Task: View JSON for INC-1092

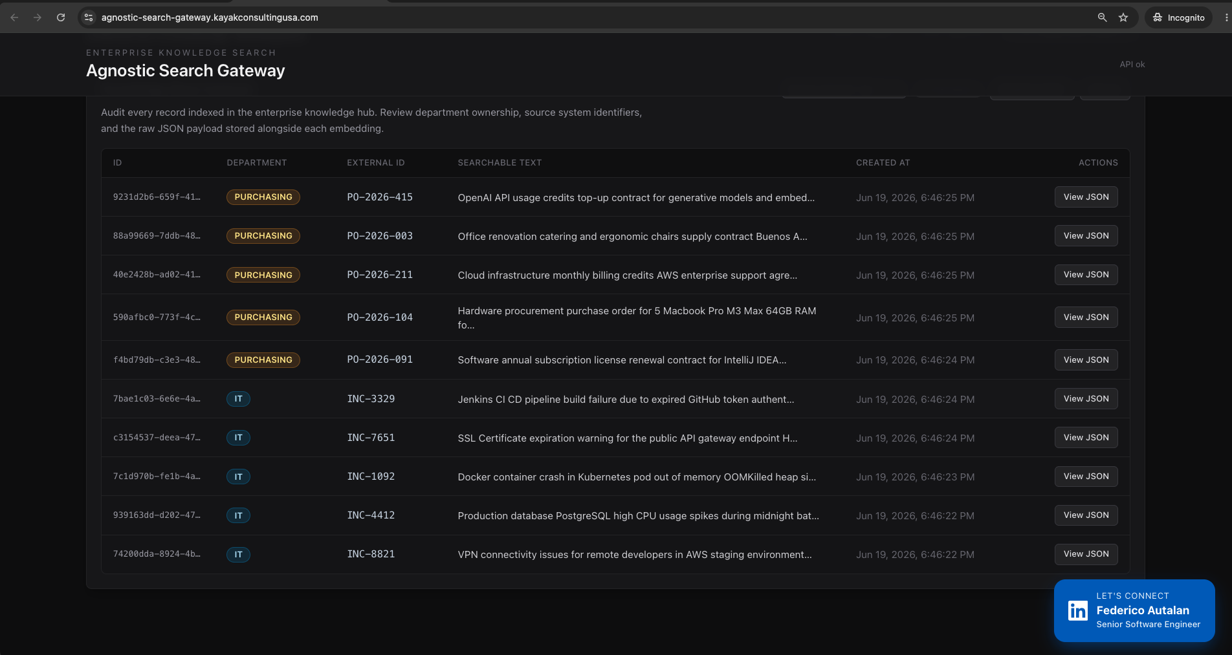Action: click(x=1086, y=477)
